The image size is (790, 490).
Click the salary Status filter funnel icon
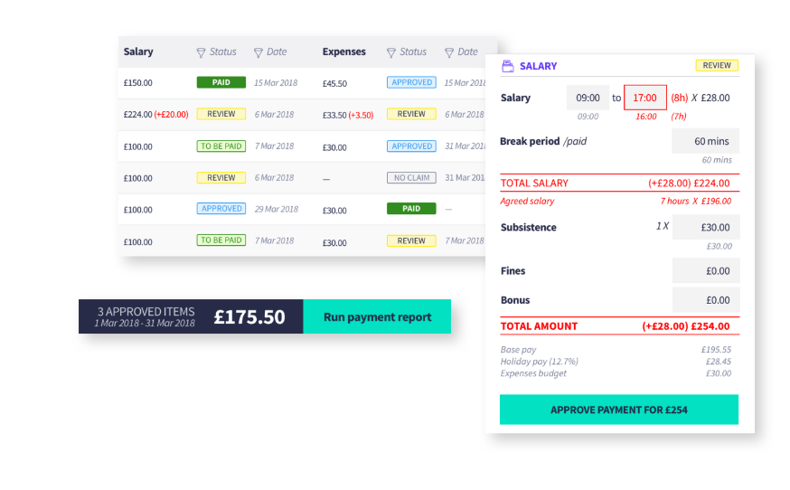(201, 52)
